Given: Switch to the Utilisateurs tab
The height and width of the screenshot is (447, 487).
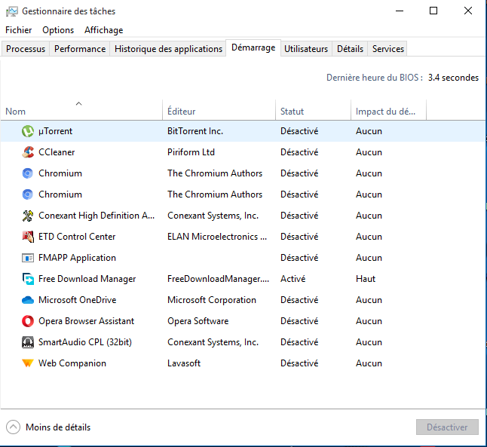Looking at the screenshot, I should click(306, 49).
